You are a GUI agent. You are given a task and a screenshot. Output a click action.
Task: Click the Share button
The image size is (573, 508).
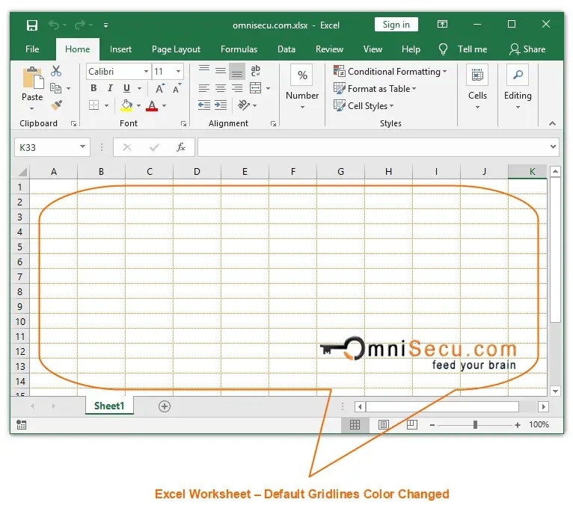pos(527,49)
